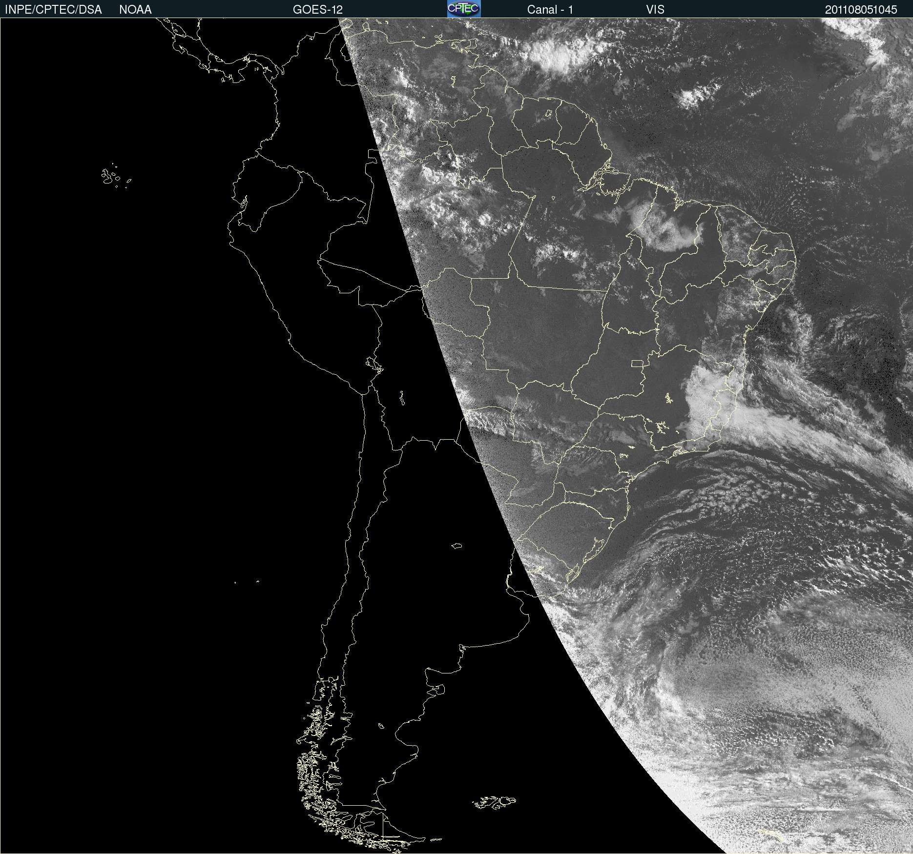Click the GOES-12 satellite label
The height and width of the screenshot is (854, 913).
click(318, 9)
